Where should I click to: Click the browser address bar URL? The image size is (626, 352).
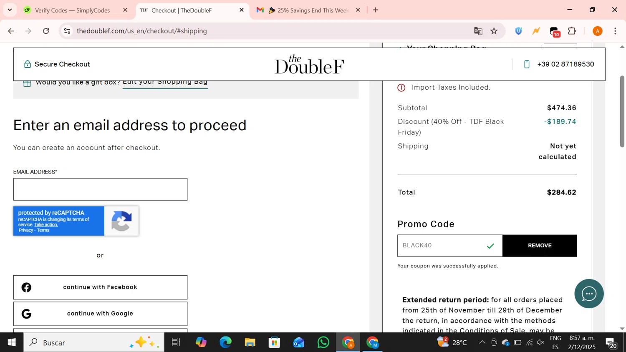coord(142,31)
